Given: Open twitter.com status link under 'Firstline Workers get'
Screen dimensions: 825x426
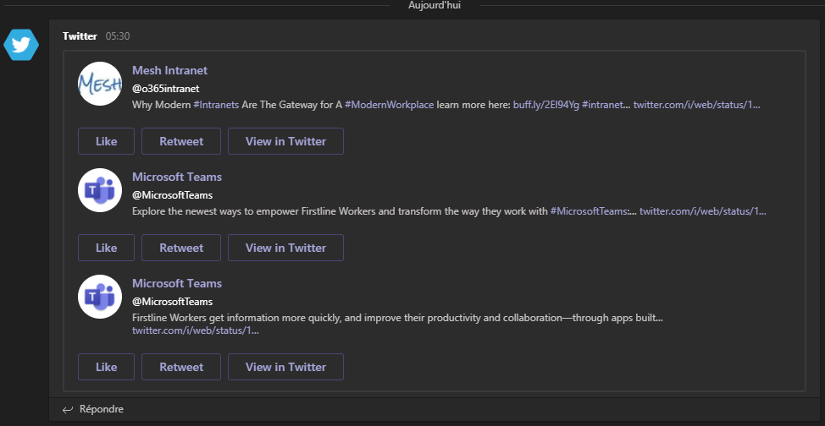Looking at the screenshot, I should pyautogui.click(x=195, y=331).
